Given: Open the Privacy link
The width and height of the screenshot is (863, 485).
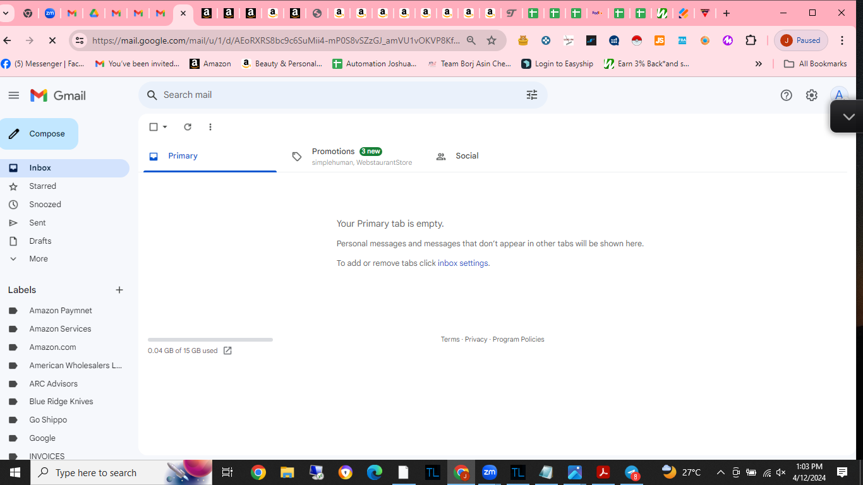Looking at the screenshot, I should coord(476,340).
